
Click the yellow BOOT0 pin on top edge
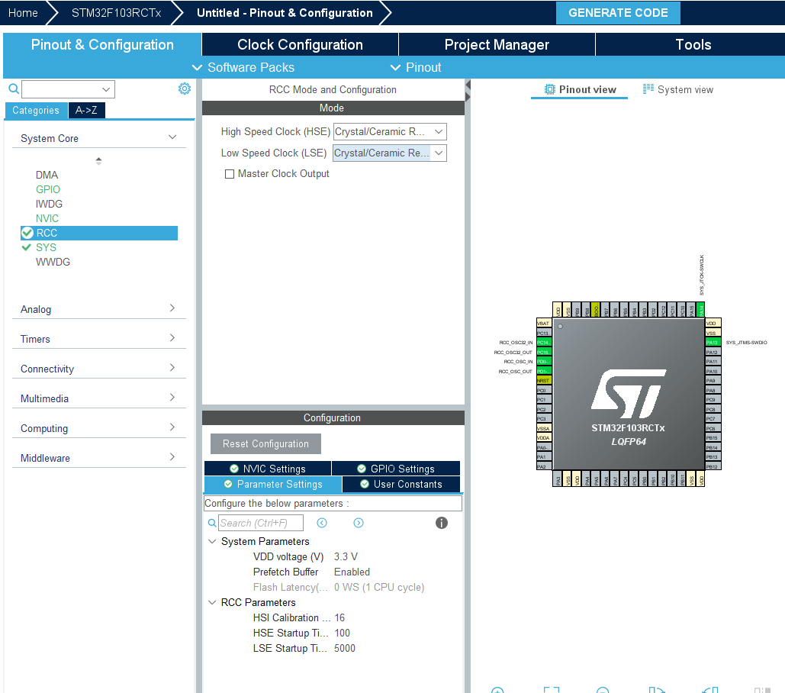596,309
